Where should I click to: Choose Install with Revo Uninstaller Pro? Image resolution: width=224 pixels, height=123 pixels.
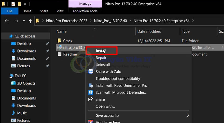(x=121, y=86)
